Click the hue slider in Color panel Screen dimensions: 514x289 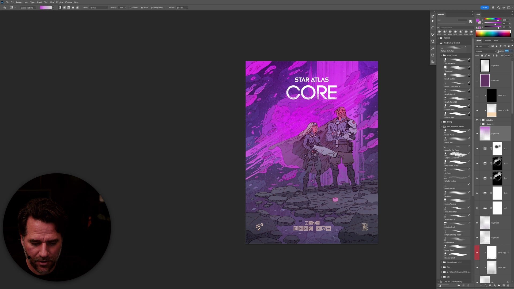tap(493, 19)
